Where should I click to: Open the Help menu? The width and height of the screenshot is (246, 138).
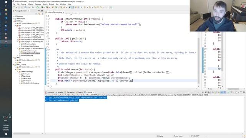tap(69, 4)
